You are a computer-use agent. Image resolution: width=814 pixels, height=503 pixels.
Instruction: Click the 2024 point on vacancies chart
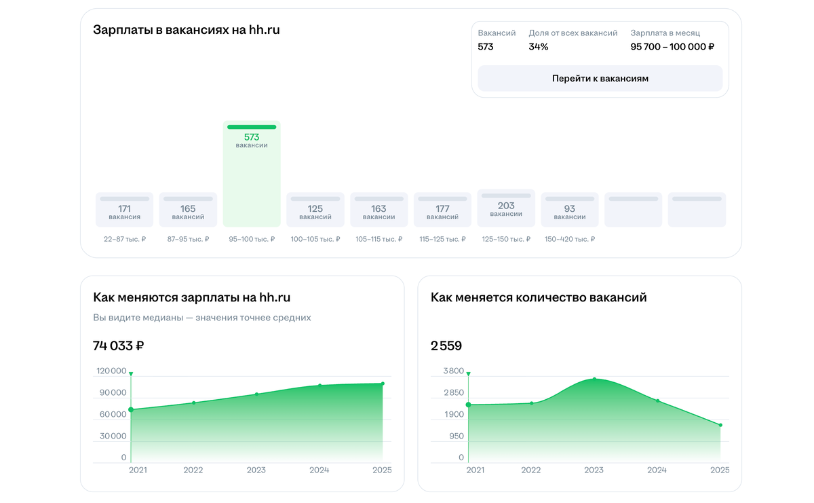[657, 400]
